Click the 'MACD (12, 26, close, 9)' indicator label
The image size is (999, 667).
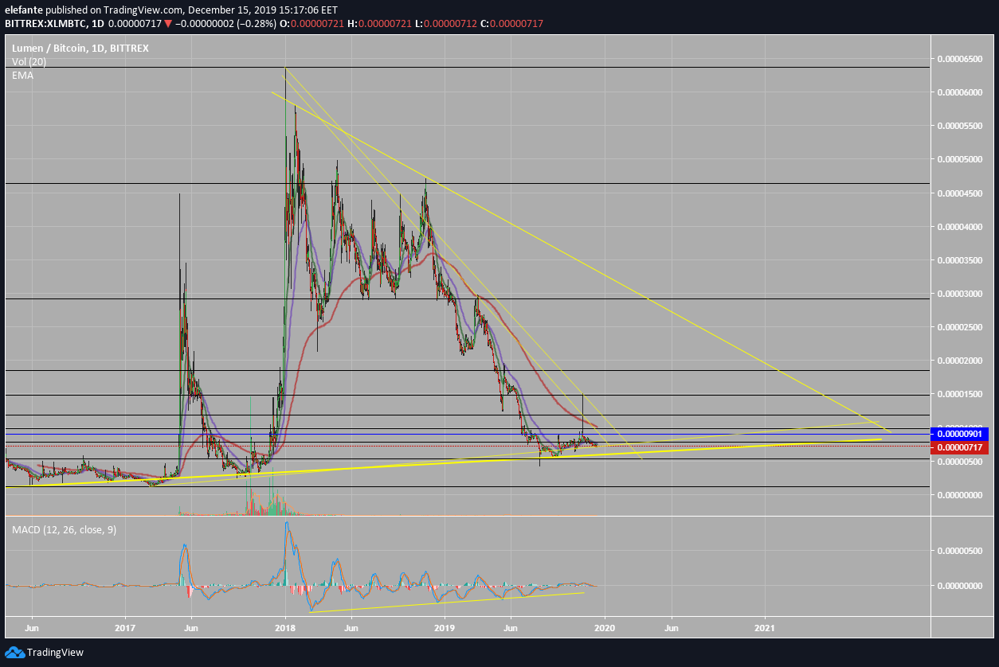click(x=64, y=529)
